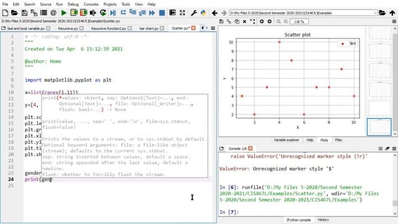Run current cell and advance

coord(83,12)
